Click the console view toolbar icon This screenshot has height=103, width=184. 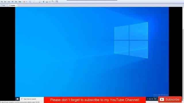57,2
